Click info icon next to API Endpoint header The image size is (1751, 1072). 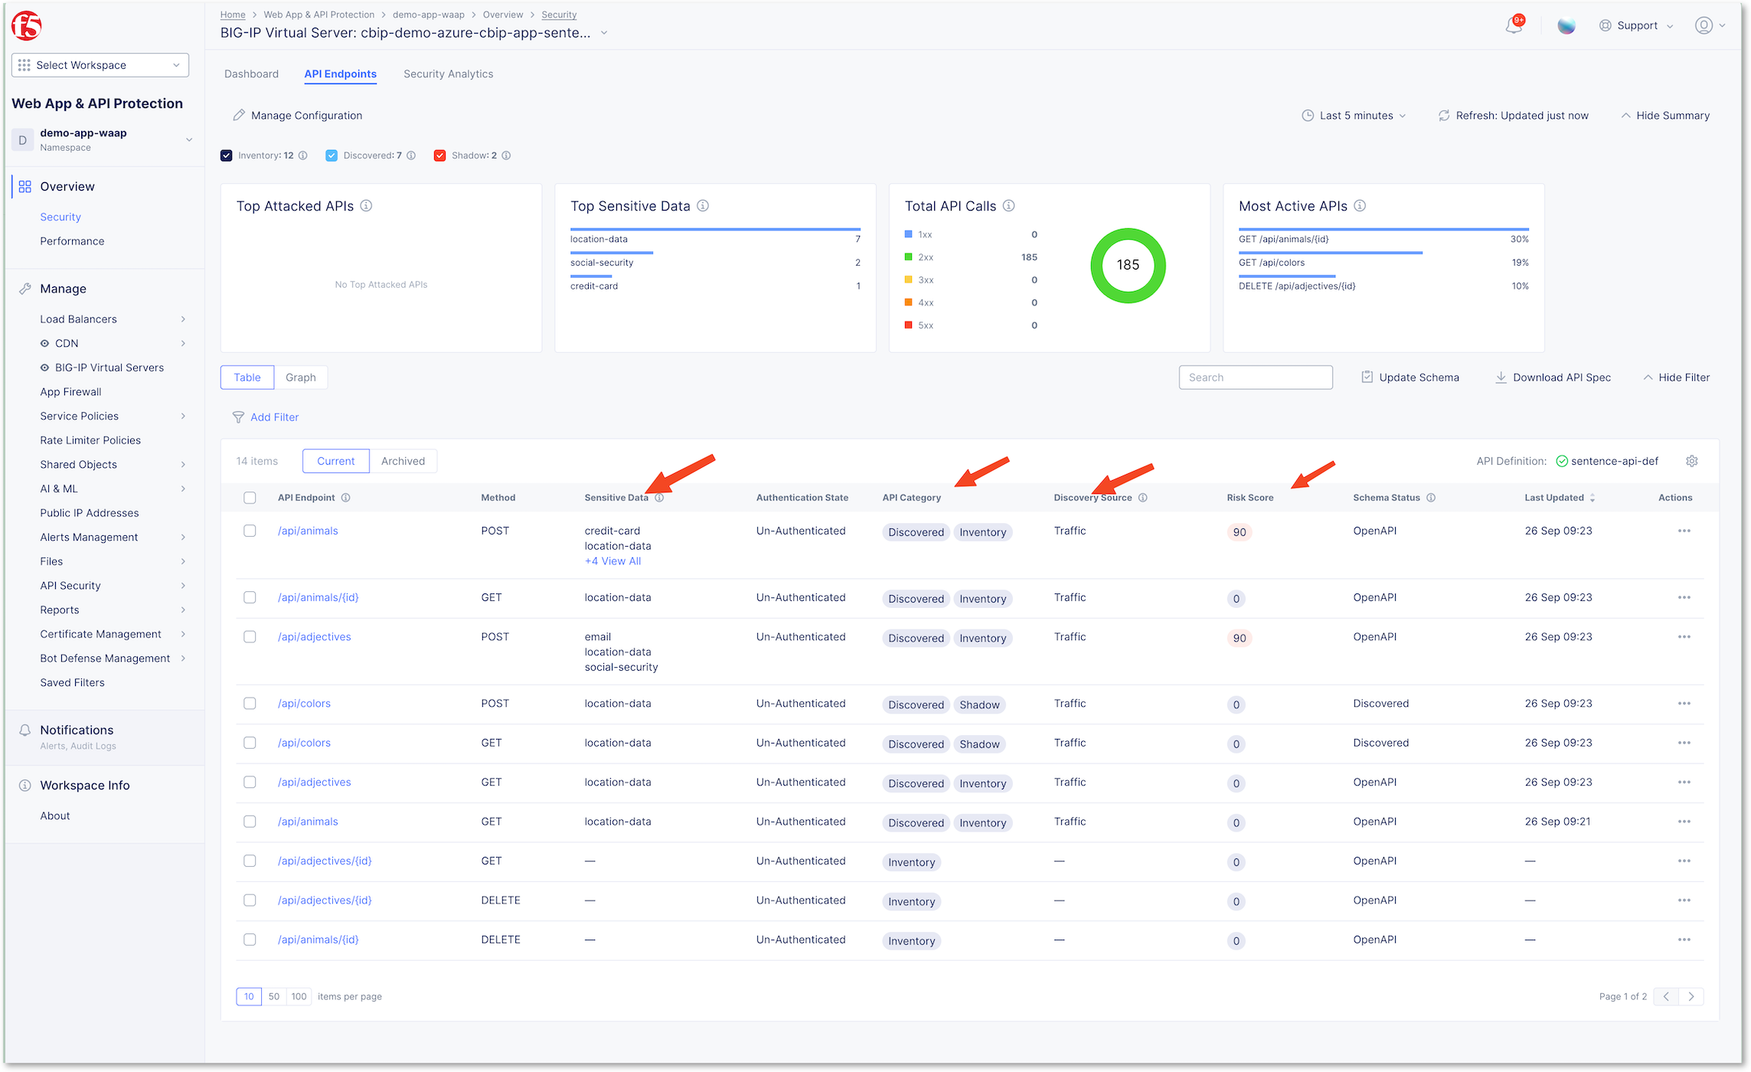pos(346,498)
